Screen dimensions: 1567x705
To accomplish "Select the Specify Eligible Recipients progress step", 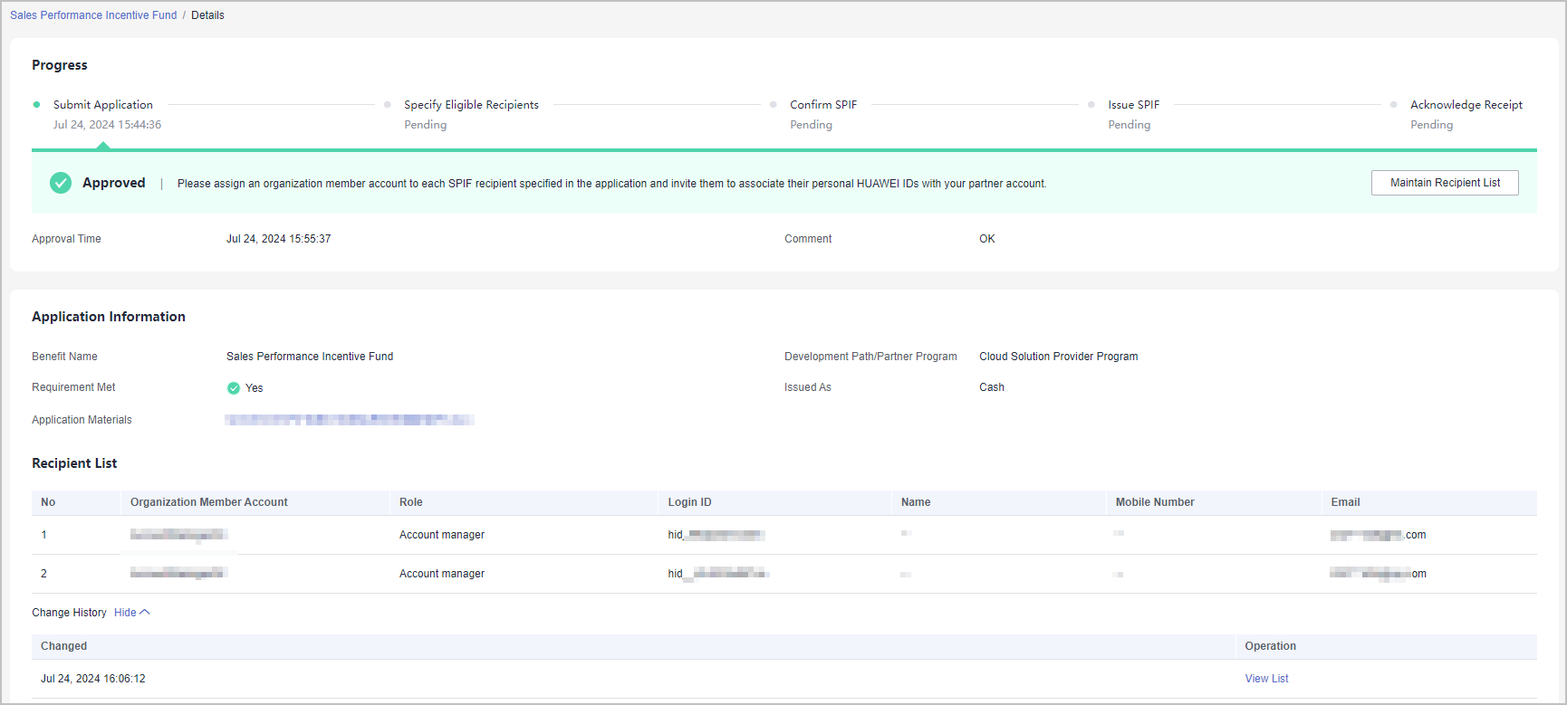I will coord(471,105).
